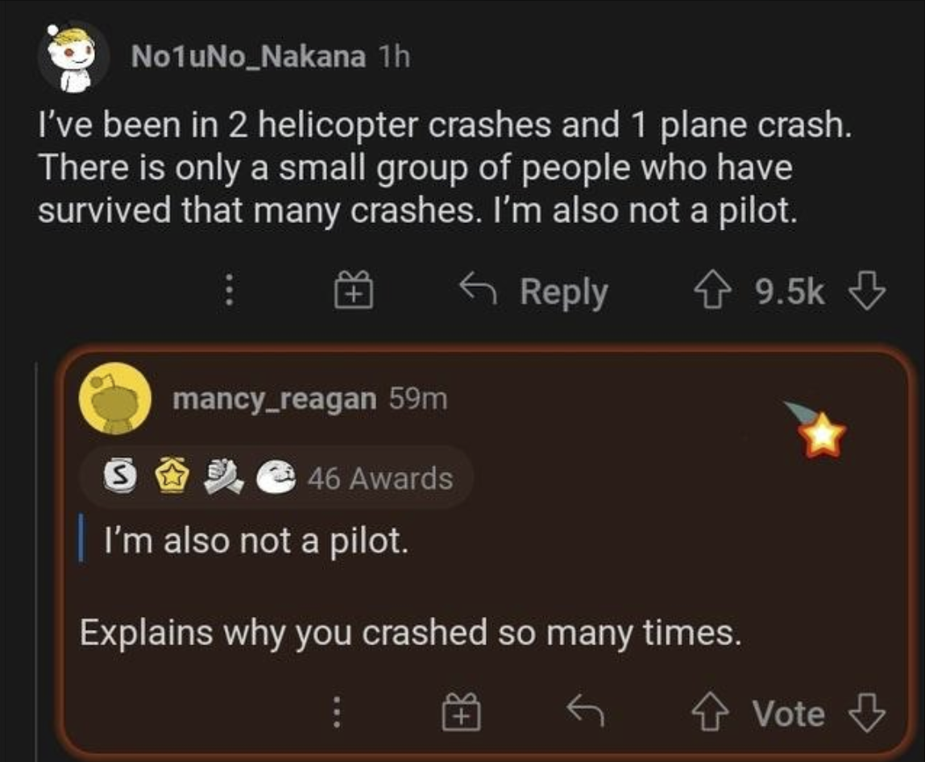Collapse the reply thread line

pos(37,556)
